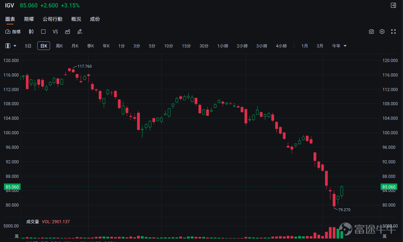Select the 15分 interval
Image resolution: width=403 pixels, height=242 pixels.
click(x=186, y=46)
